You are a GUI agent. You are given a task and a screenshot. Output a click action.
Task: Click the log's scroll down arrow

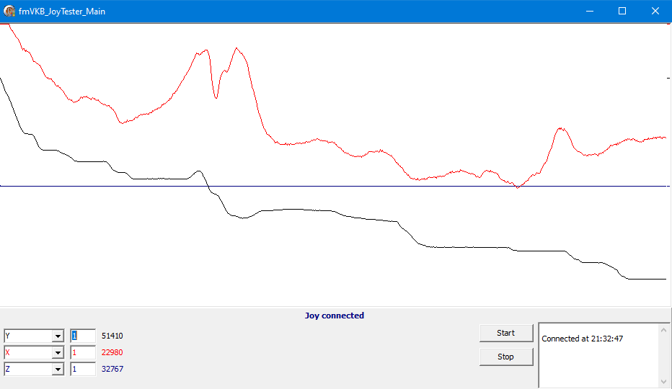pos(664,381)
